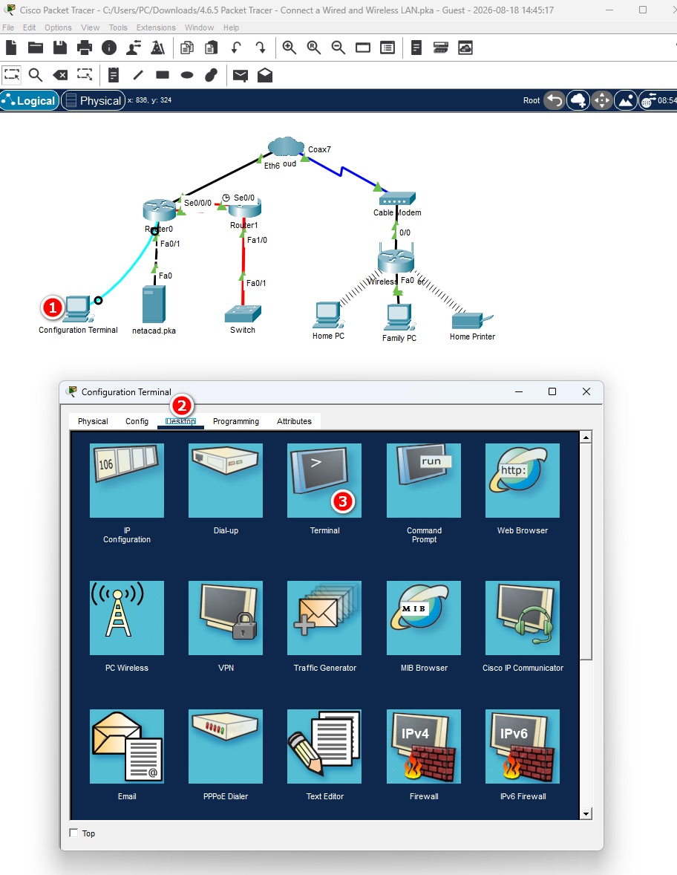Pick the Delete tool
This screenshot has width=677, height=875.
pyautogui.click(x=60, y=75)
